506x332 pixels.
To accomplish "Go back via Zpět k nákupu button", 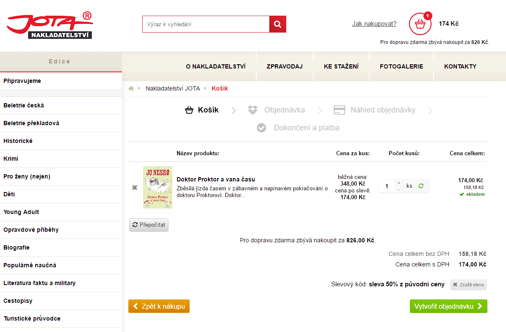I will [x=159, y=306].
